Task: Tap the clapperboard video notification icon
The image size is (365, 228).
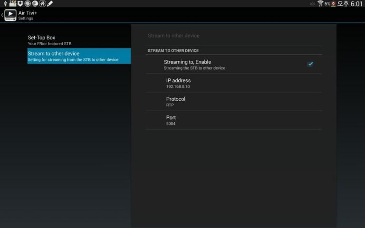Action: pos(12,4)
